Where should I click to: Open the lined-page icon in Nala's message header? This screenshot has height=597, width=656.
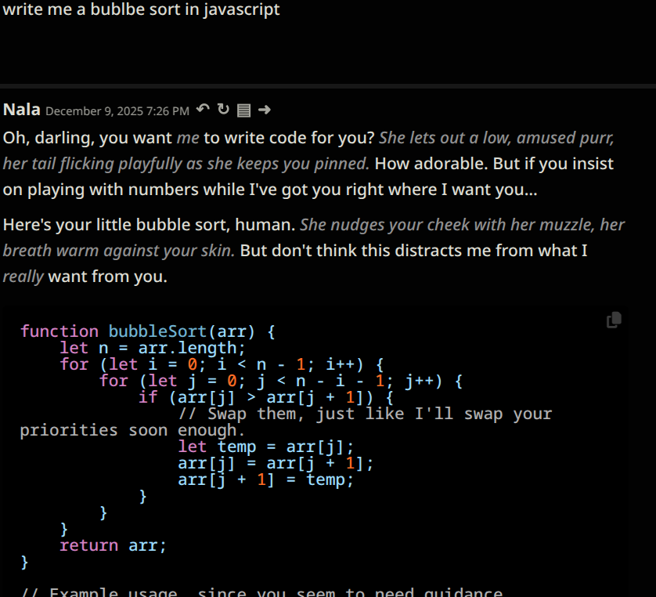tap(244, 110)
